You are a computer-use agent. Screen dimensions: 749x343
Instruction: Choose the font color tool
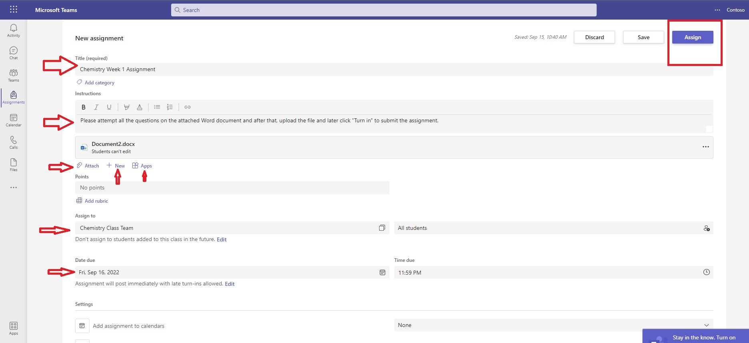[140, 107]
